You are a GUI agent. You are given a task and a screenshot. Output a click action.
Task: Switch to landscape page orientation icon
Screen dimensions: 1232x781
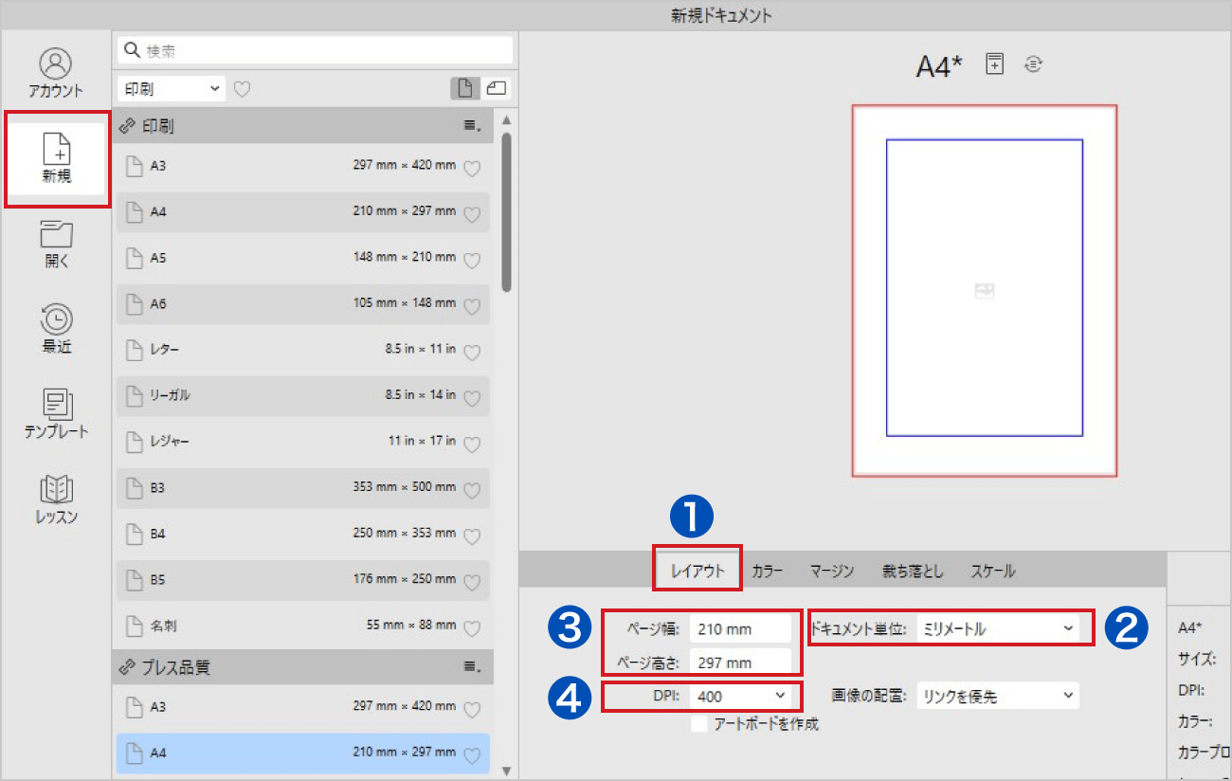click(x=496, y=88)
